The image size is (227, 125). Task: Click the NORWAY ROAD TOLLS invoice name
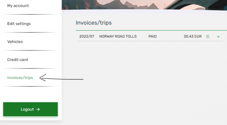pos(118,37)
